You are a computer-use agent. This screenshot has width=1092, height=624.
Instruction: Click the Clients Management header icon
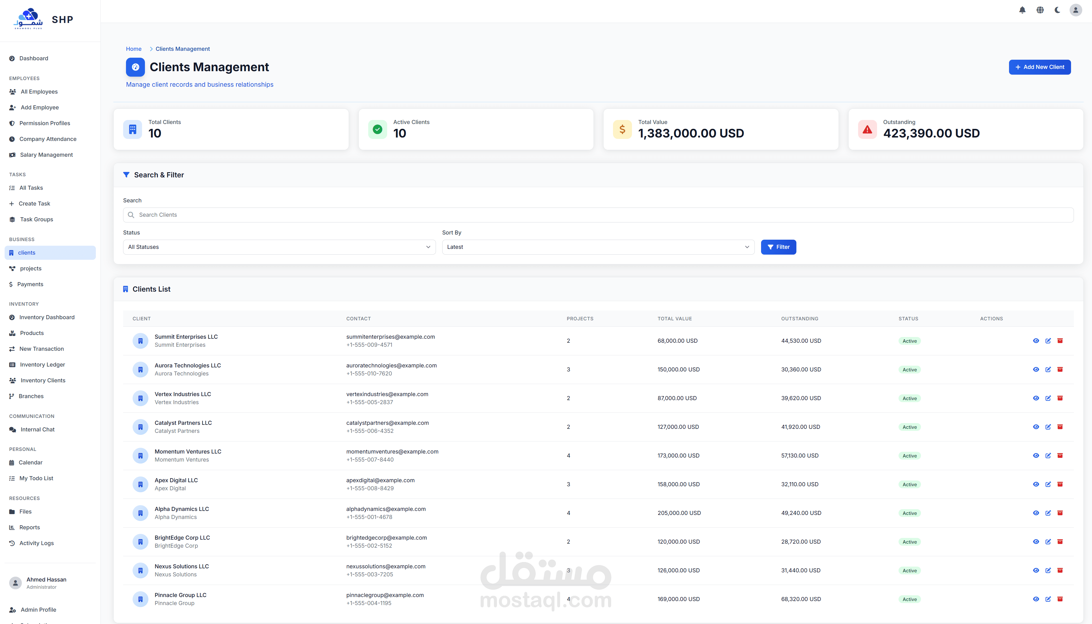click(x=135, y=67)
